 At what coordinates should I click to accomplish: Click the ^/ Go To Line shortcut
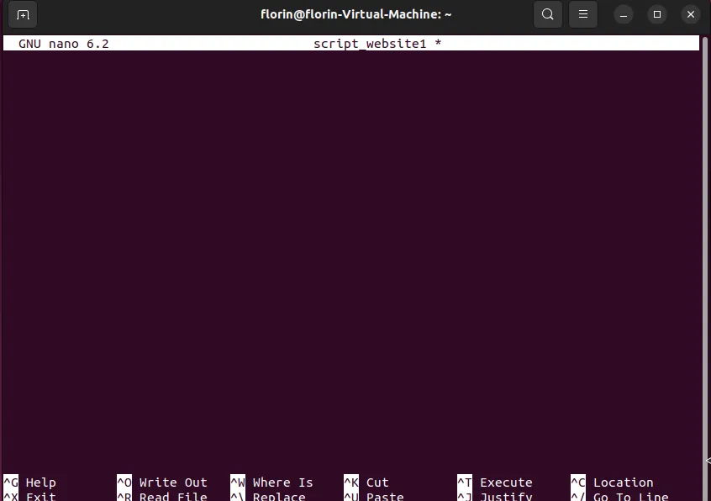(619, 496)
